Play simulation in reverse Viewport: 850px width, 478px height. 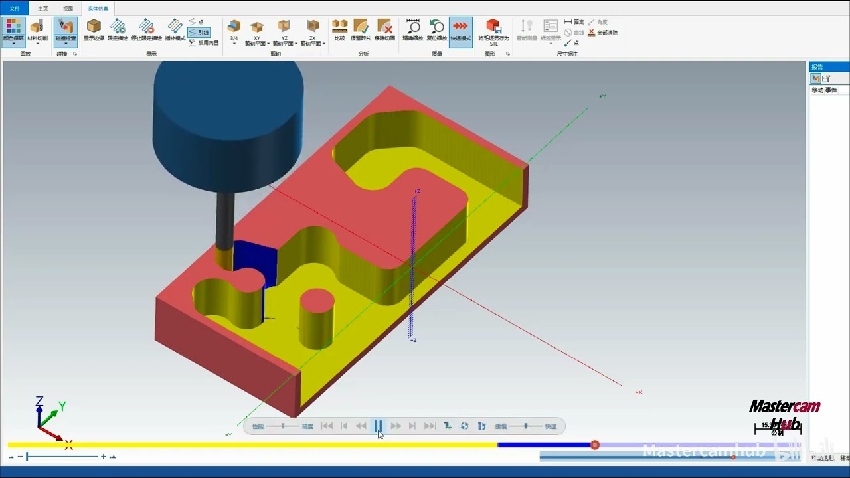pos(361,426)
